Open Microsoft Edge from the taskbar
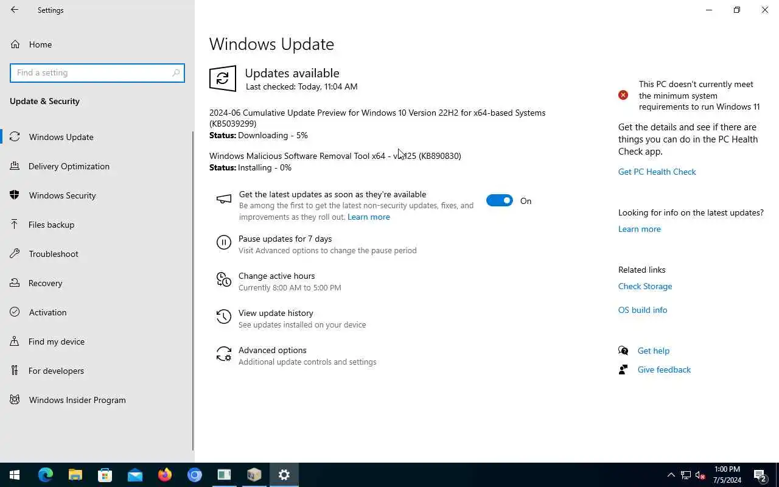This screenshot has height=487, width=779. (x=46, y=475)
